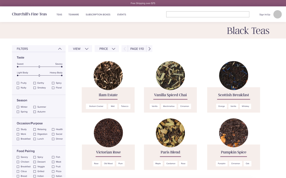Image resolution: width=286 pixels, height=178 pixels.
Task: Open the Ilam Estate tea image
Action: (x=108, y=76)
